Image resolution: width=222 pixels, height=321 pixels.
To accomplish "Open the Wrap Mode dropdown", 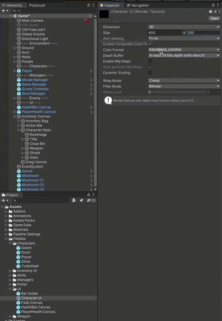I will coord(184,80).
